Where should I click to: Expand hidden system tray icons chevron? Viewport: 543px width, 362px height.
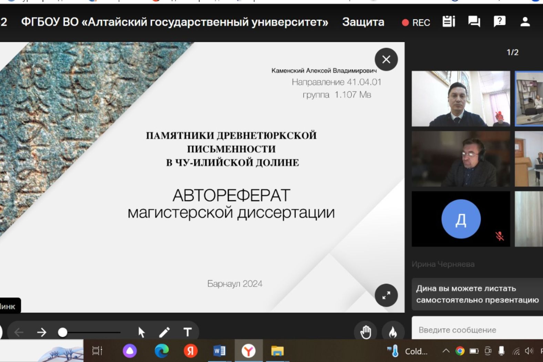click(x=446, y=351)
